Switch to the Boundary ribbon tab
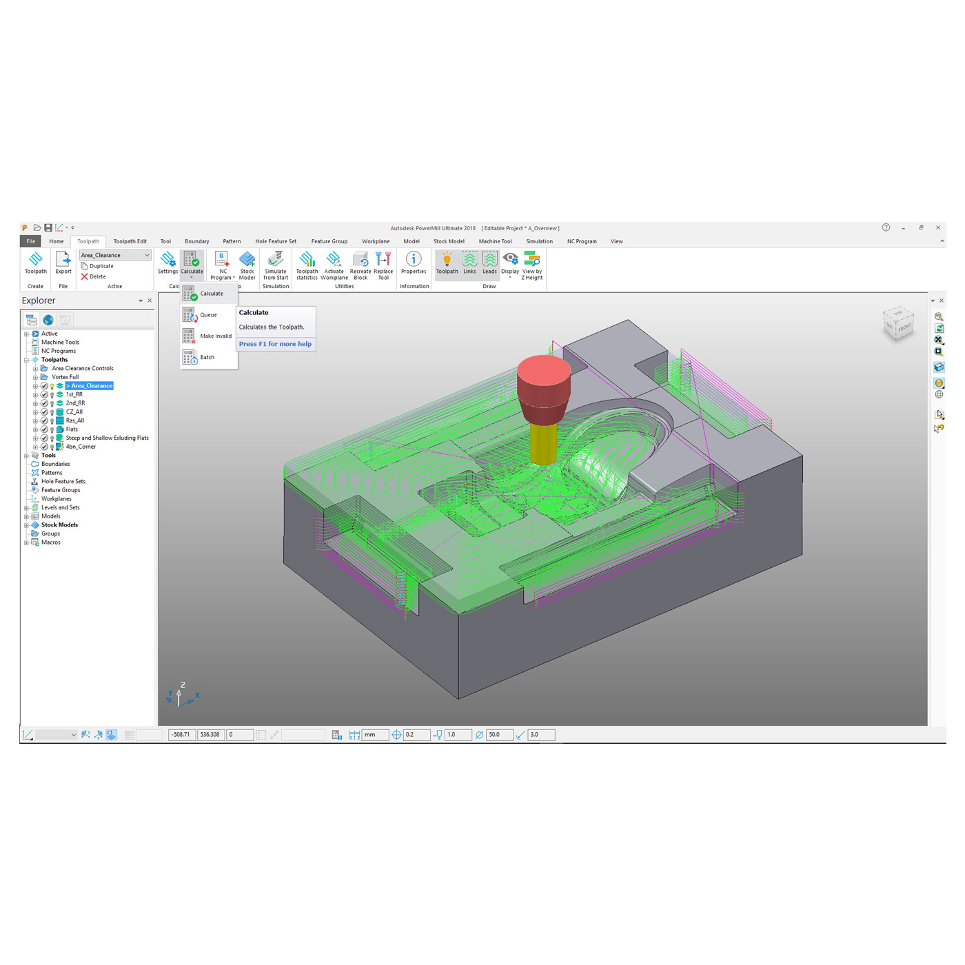Screen dimensions: 965x965 [x=197, y=241]
